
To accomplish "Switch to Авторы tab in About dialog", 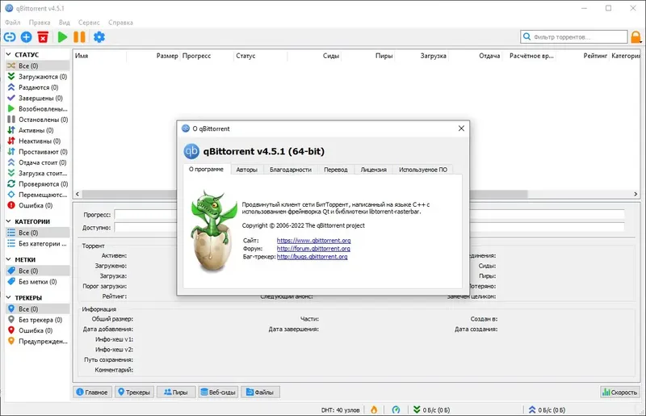I will point(247,170).
